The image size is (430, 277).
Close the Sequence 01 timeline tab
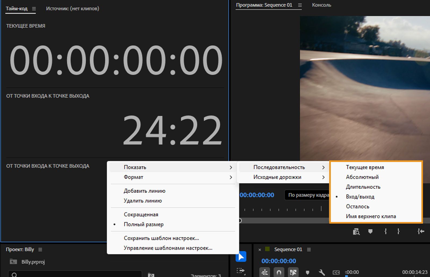click(260, 250)
